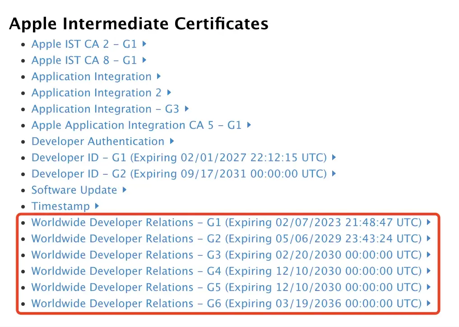The width and height of the screenshot is (459, 327).
Task: Open Worldwide Developer Relations – G3 link
Action: pyautogui.click(x=226, y=255)
